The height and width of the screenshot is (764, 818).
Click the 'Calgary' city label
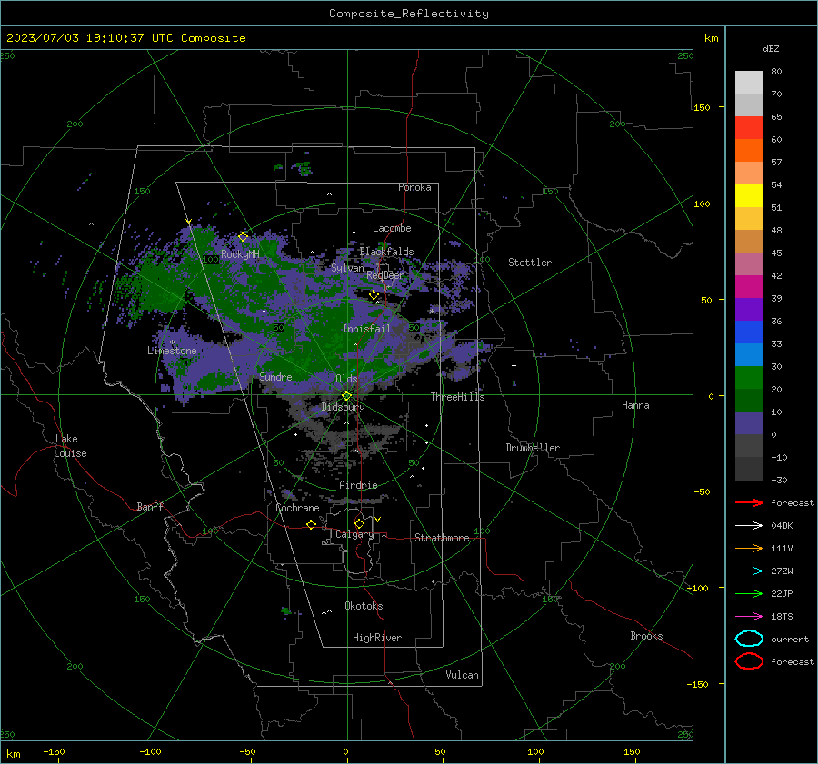pos(354,534)
